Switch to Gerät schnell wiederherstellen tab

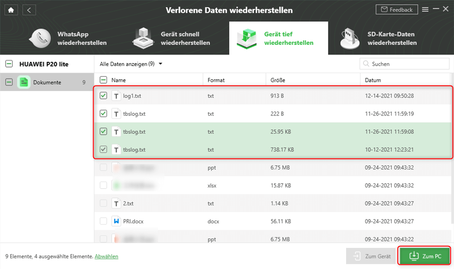(171, 38)
